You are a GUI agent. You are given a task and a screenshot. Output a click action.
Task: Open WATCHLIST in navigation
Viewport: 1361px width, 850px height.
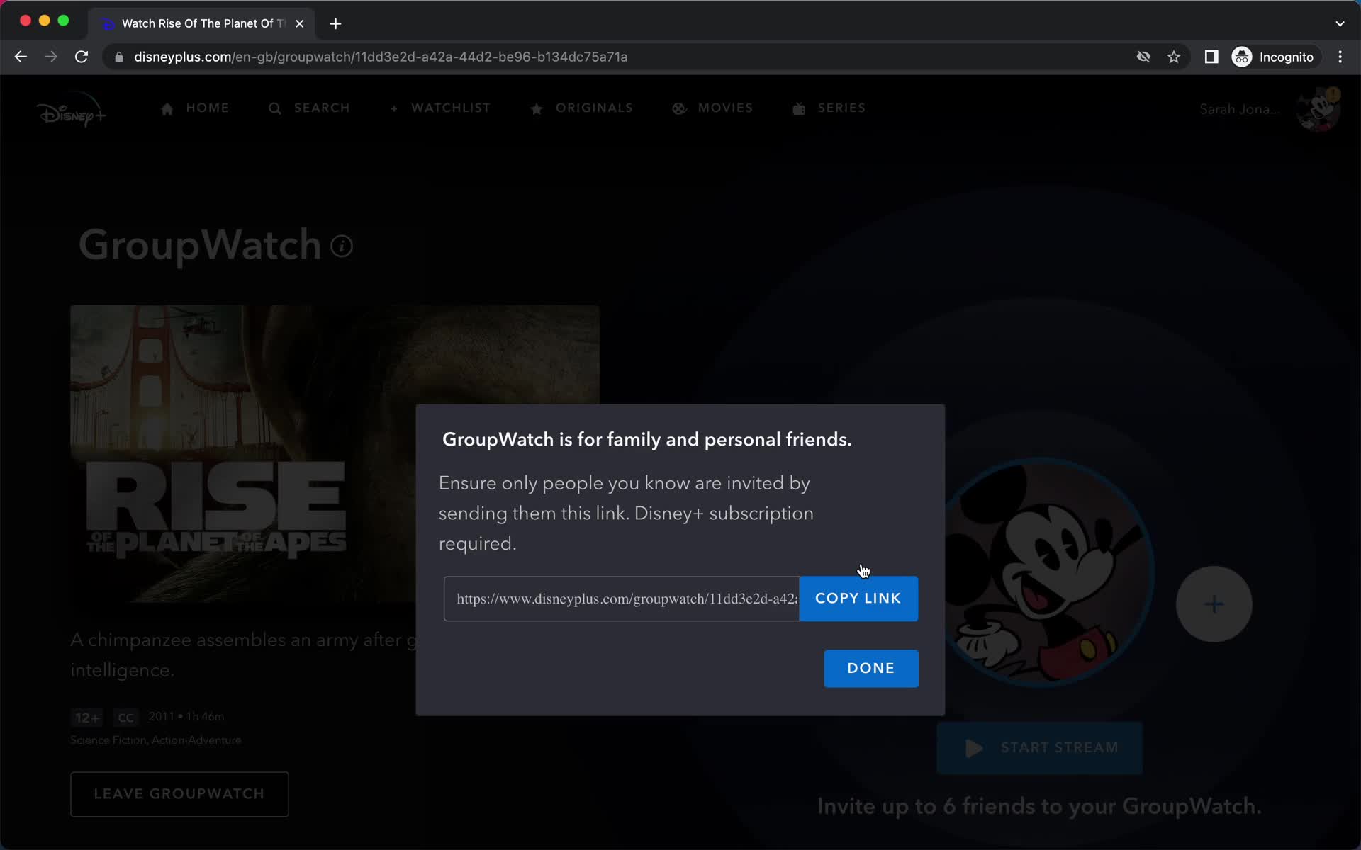click(x=440, y=108)
